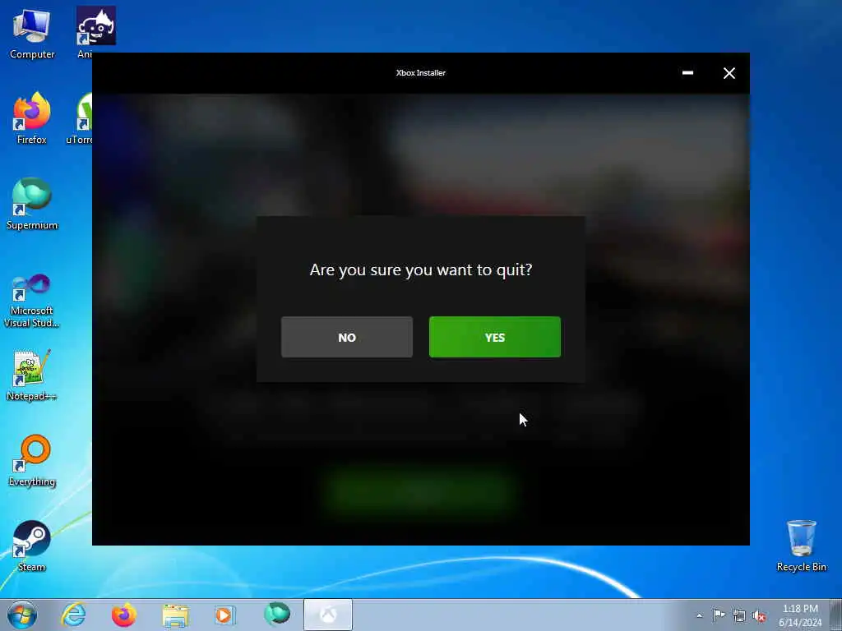Click the Show desktop strip

836,615
